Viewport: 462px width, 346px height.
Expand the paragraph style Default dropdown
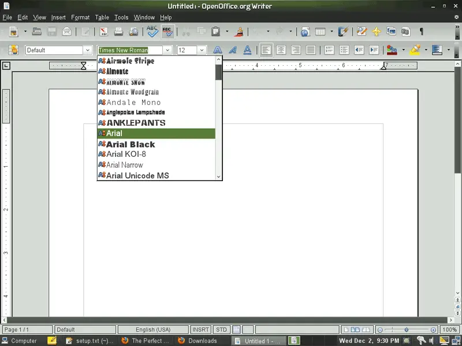[88, 50]
